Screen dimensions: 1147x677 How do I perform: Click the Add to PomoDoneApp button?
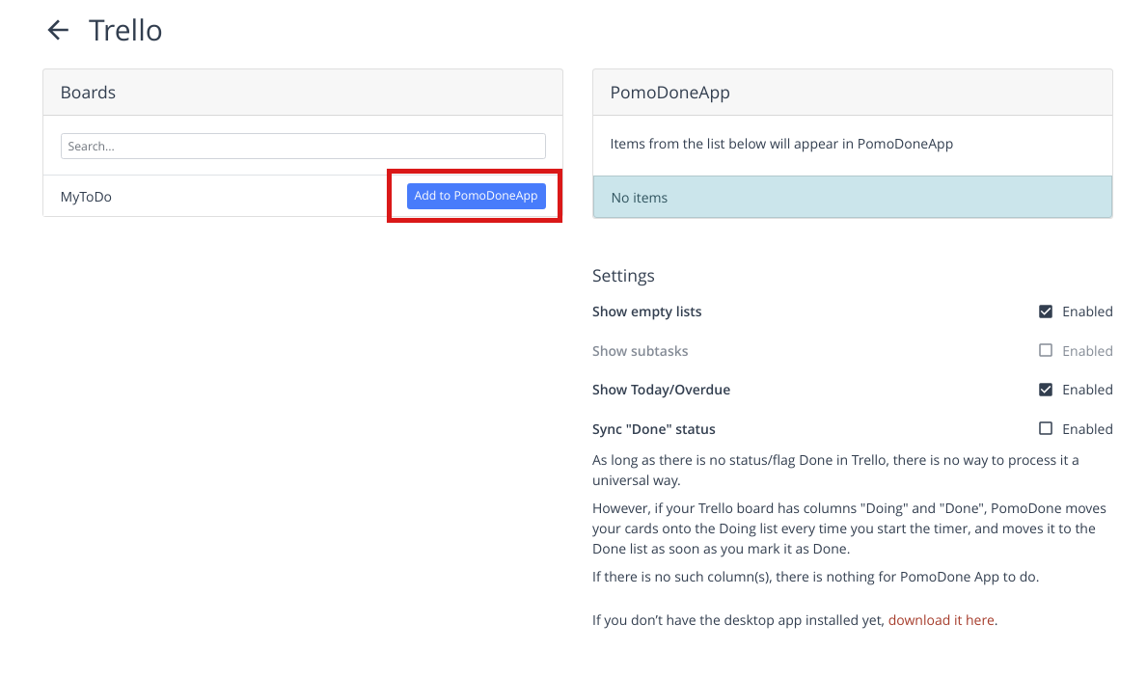click(476, 196)
